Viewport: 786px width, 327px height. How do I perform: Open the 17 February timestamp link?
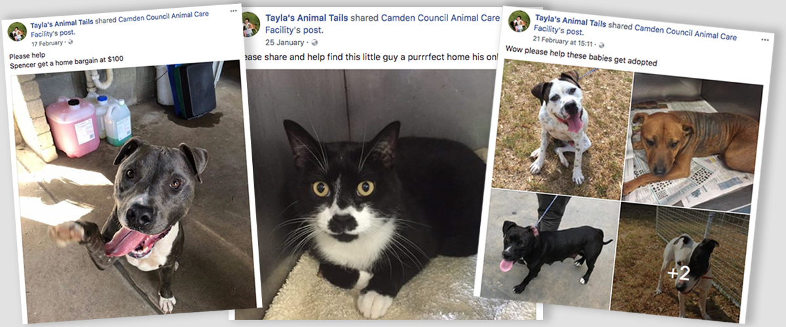[47, 43]
